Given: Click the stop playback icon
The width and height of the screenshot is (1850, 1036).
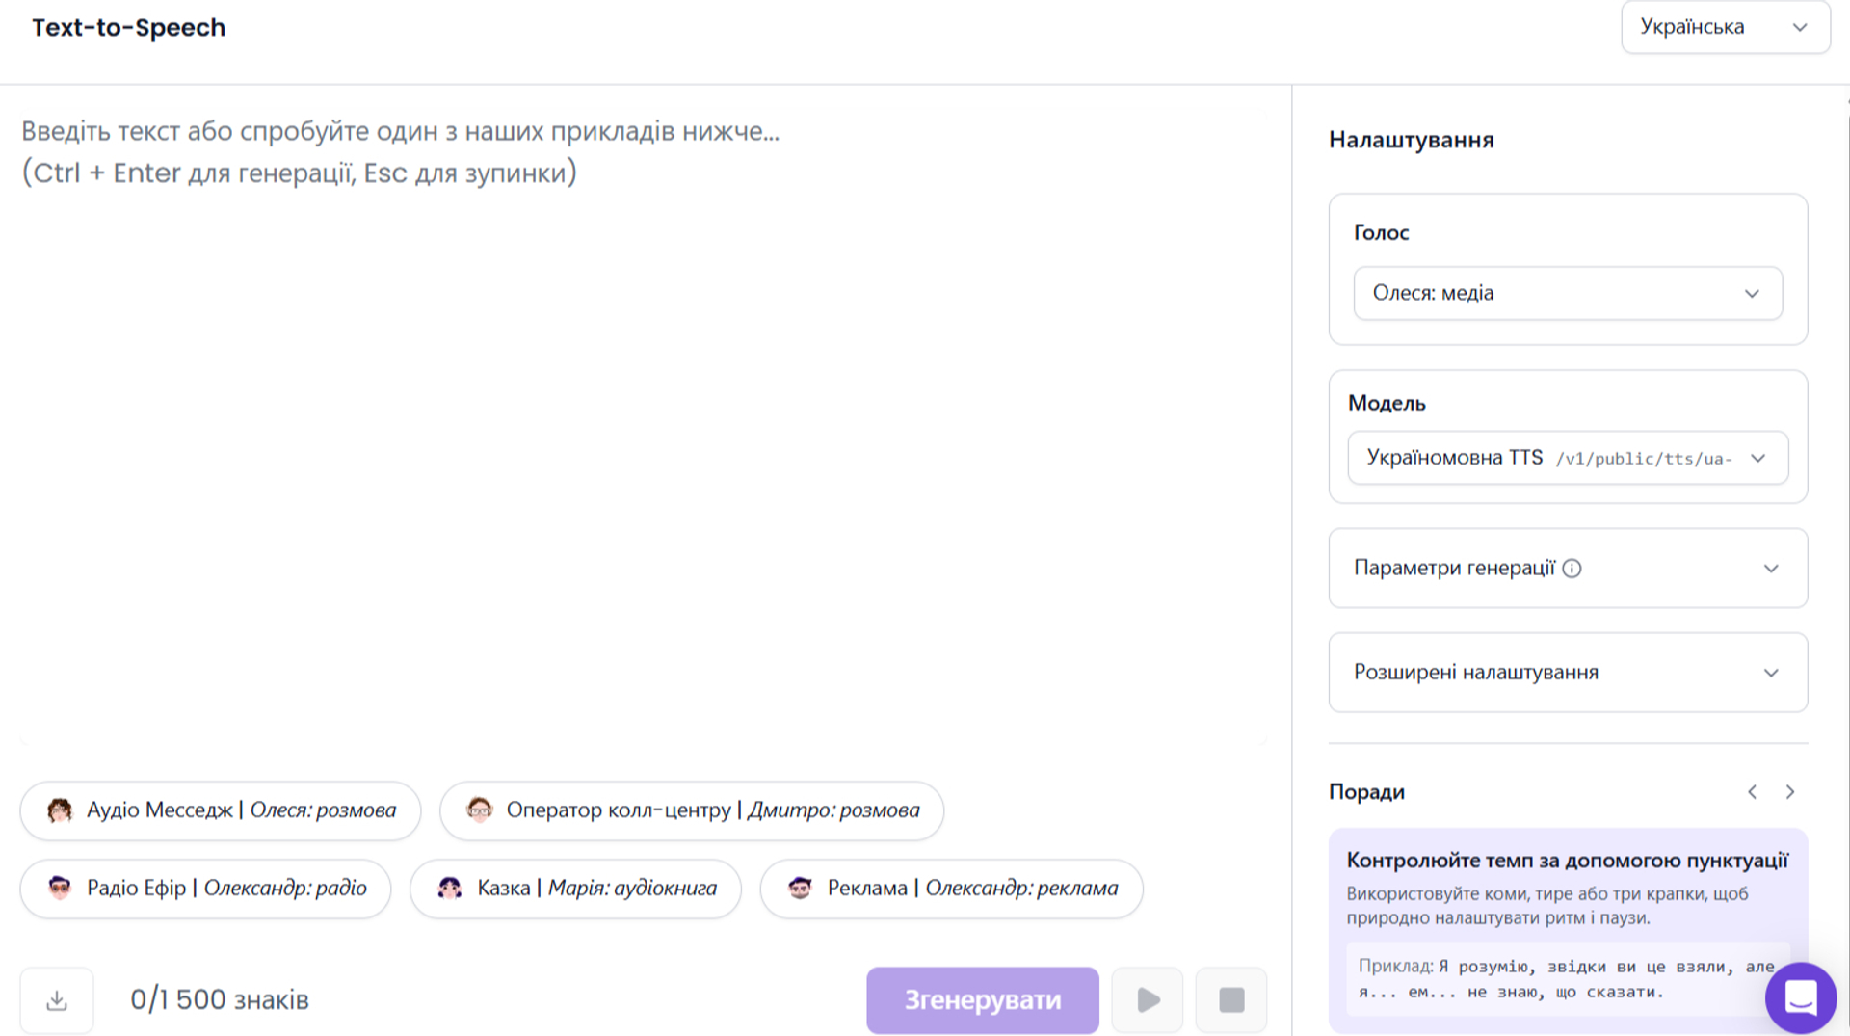Looking at the screenshot, I should pyautogui.click(x=1231, y=999).
